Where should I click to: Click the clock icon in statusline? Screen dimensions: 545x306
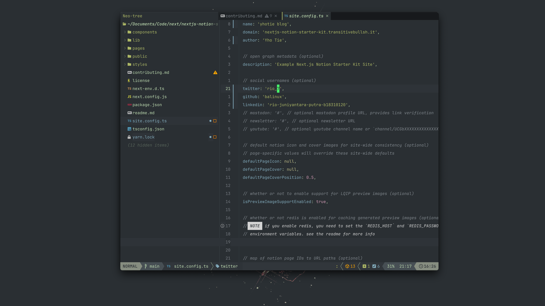coord(421,266)
